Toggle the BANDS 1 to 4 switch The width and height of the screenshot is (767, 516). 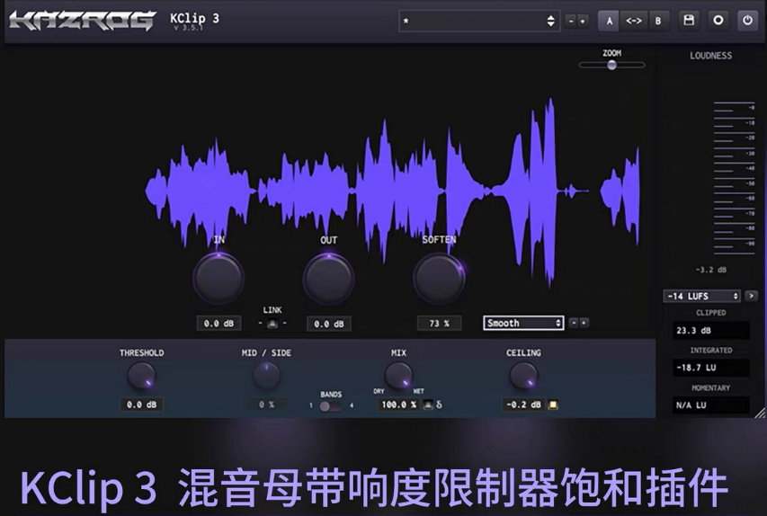tap(331, 406)
